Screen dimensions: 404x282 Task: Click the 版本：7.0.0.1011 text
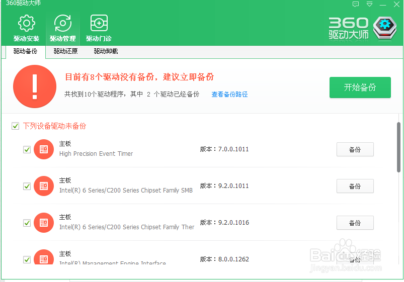pos(224,149)
